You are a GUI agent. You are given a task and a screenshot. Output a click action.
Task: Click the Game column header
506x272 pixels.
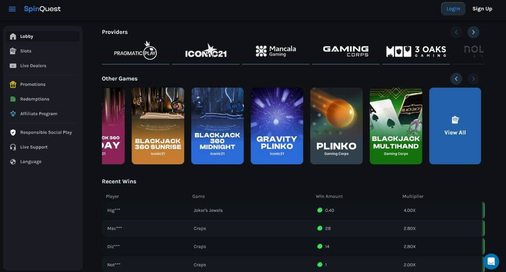coord(198,196)
